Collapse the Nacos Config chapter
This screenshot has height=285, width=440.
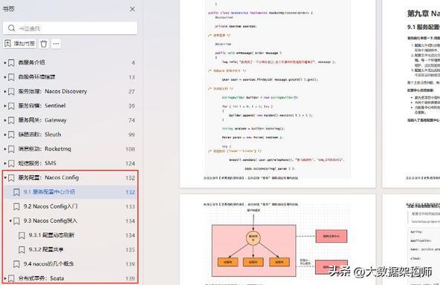pyautogui.click(x=4, y=177)
